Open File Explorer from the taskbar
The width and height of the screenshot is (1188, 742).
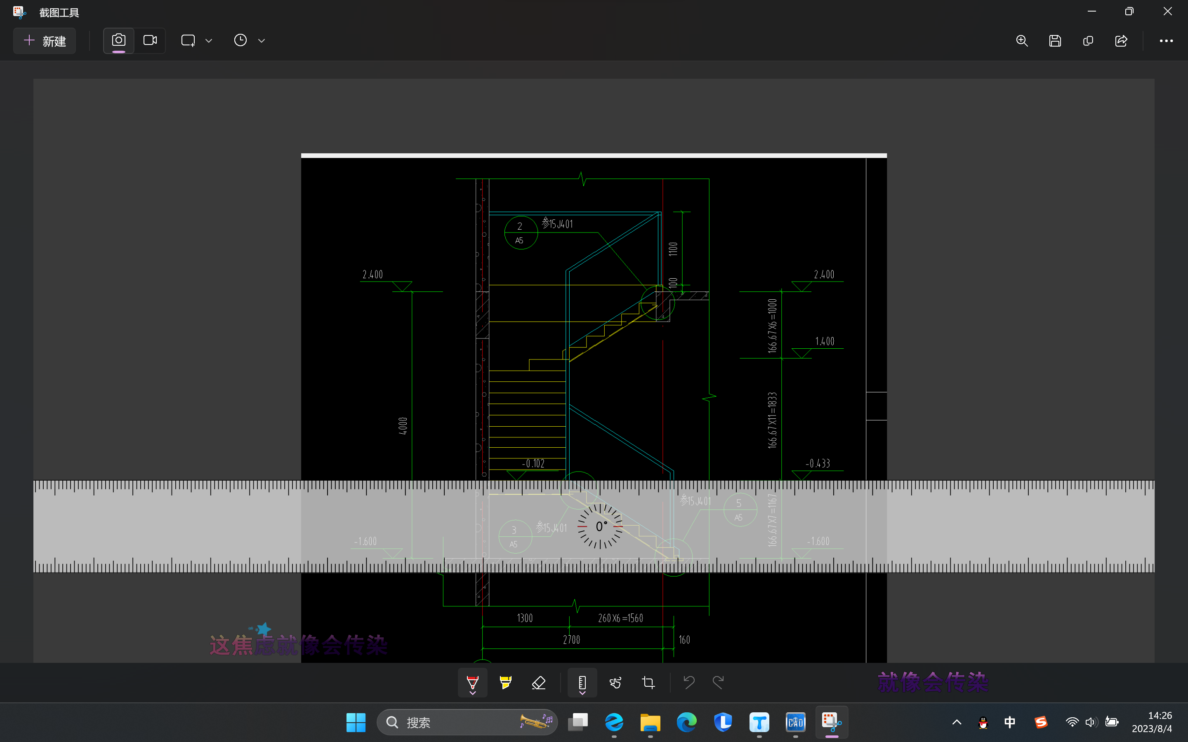651,722
